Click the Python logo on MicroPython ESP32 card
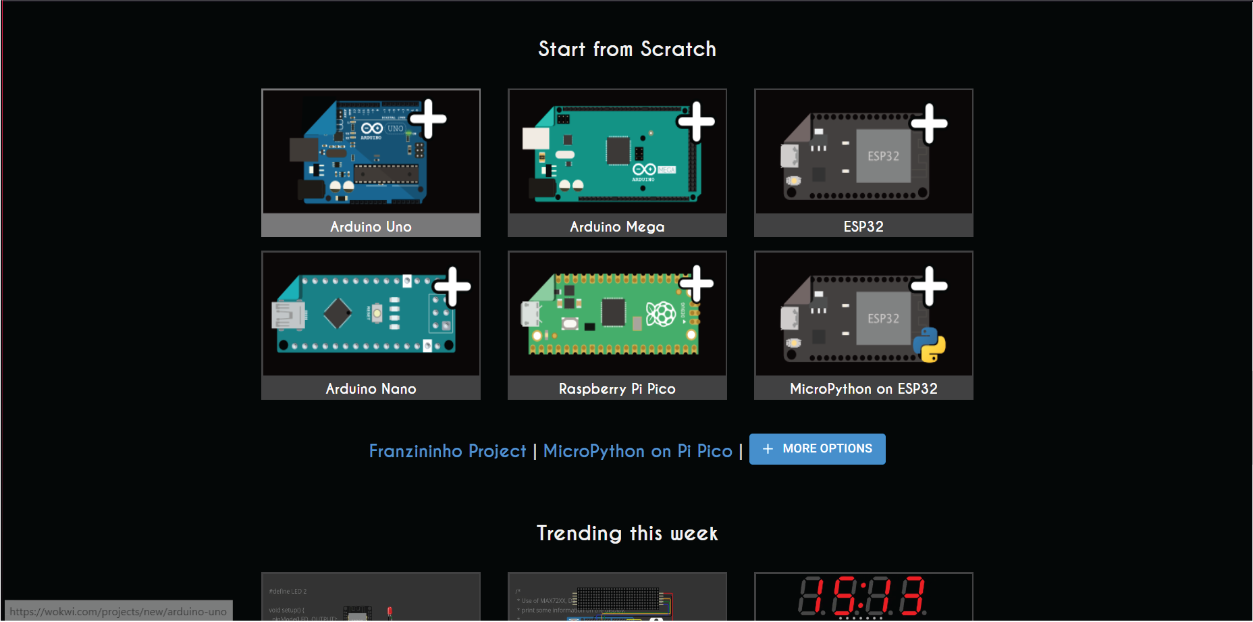The image size is (1253, 622). [x=930, y=345]
